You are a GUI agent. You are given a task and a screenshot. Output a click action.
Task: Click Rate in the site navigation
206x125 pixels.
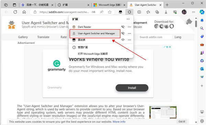point(64,37)
